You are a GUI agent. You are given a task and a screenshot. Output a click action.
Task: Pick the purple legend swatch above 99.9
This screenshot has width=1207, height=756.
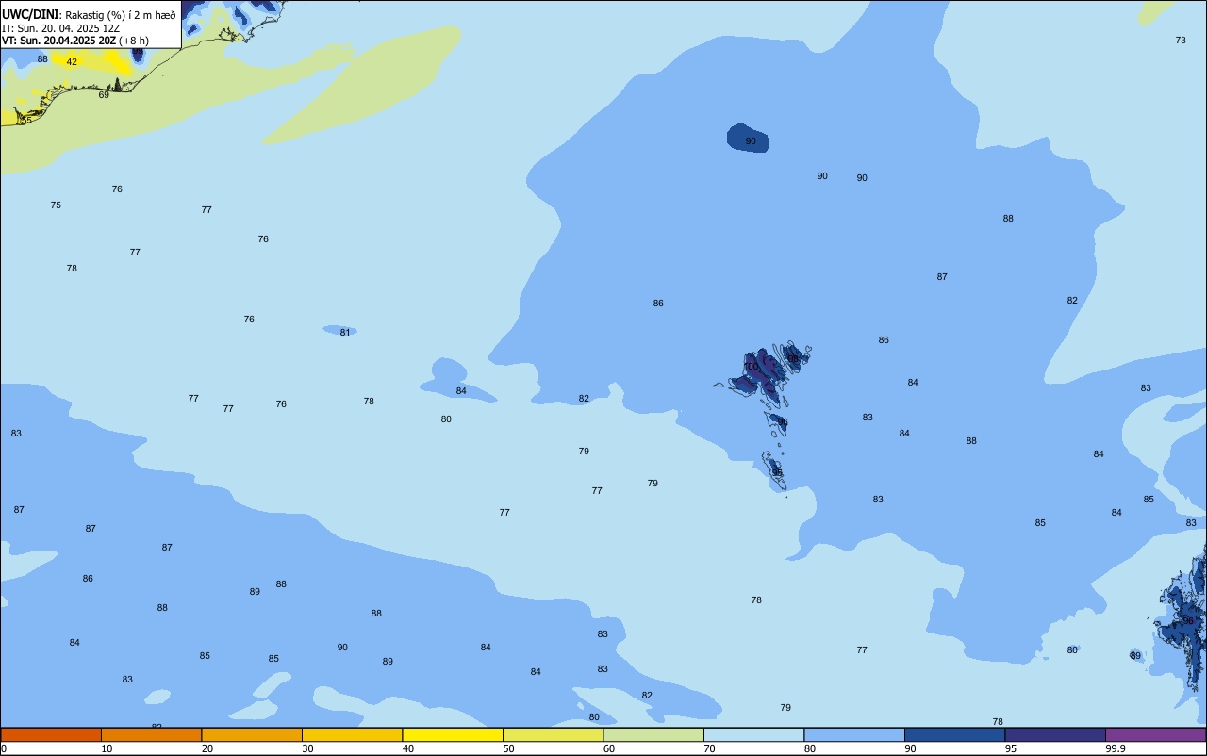click(x=1155, y=734)
